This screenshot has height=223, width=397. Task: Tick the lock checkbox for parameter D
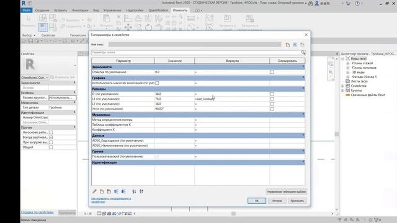point(272,94)
